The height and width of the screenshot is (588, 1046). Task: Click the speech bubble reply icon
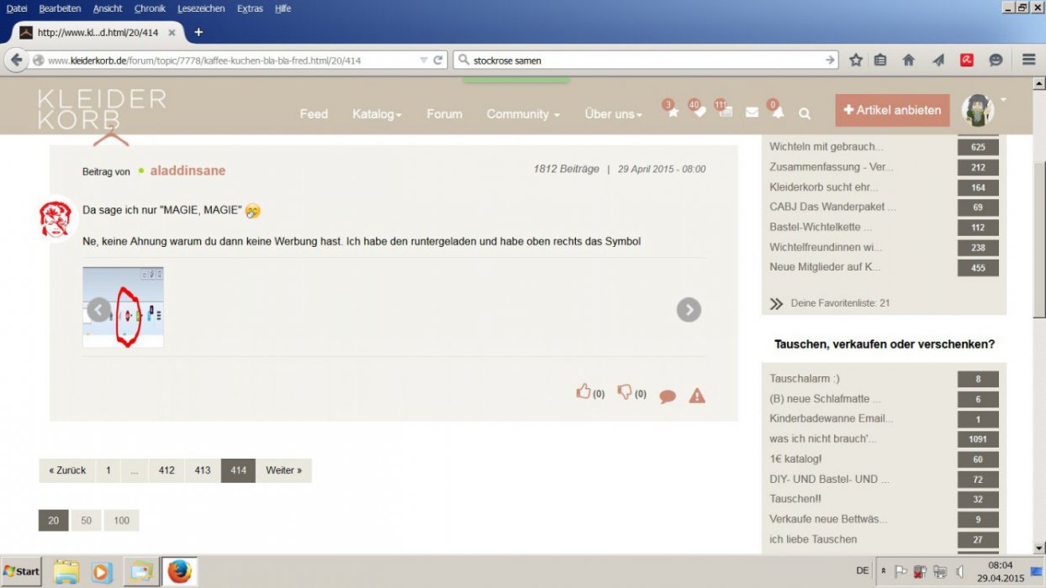(x=668, y=396)
